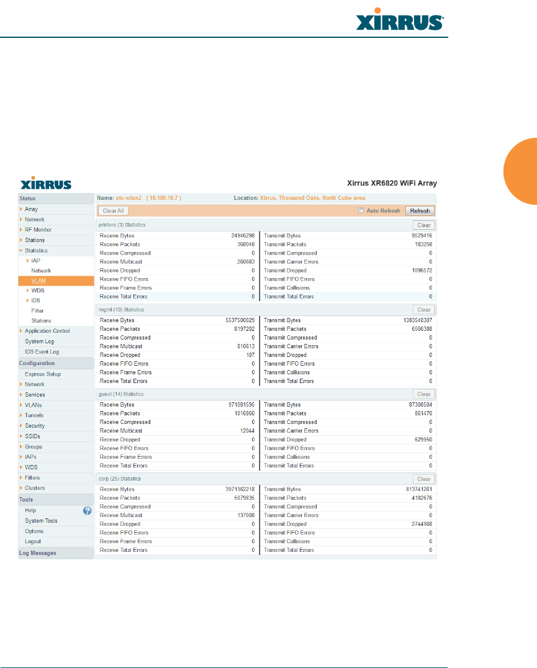537x668 pixels.
Task: Open Network under Statistics
Action: pos(41,271)
